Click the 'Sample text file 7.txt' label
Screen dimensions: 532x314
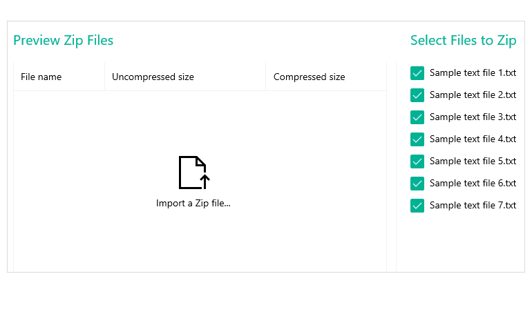click(473, 205)
